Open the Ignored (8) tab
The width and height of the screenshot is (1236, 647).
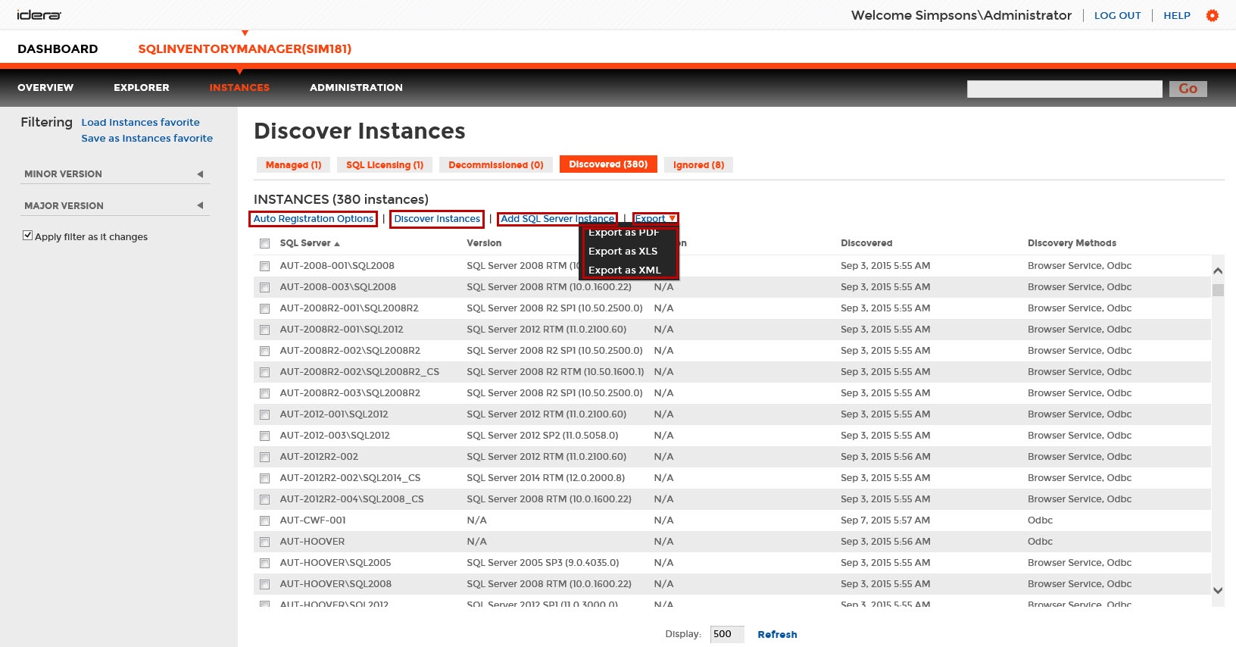point(698,165)
